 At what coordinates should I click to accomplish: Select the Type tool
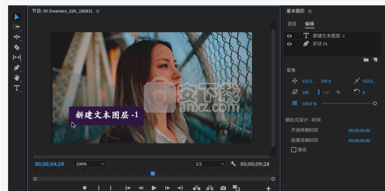click(17, 88)
